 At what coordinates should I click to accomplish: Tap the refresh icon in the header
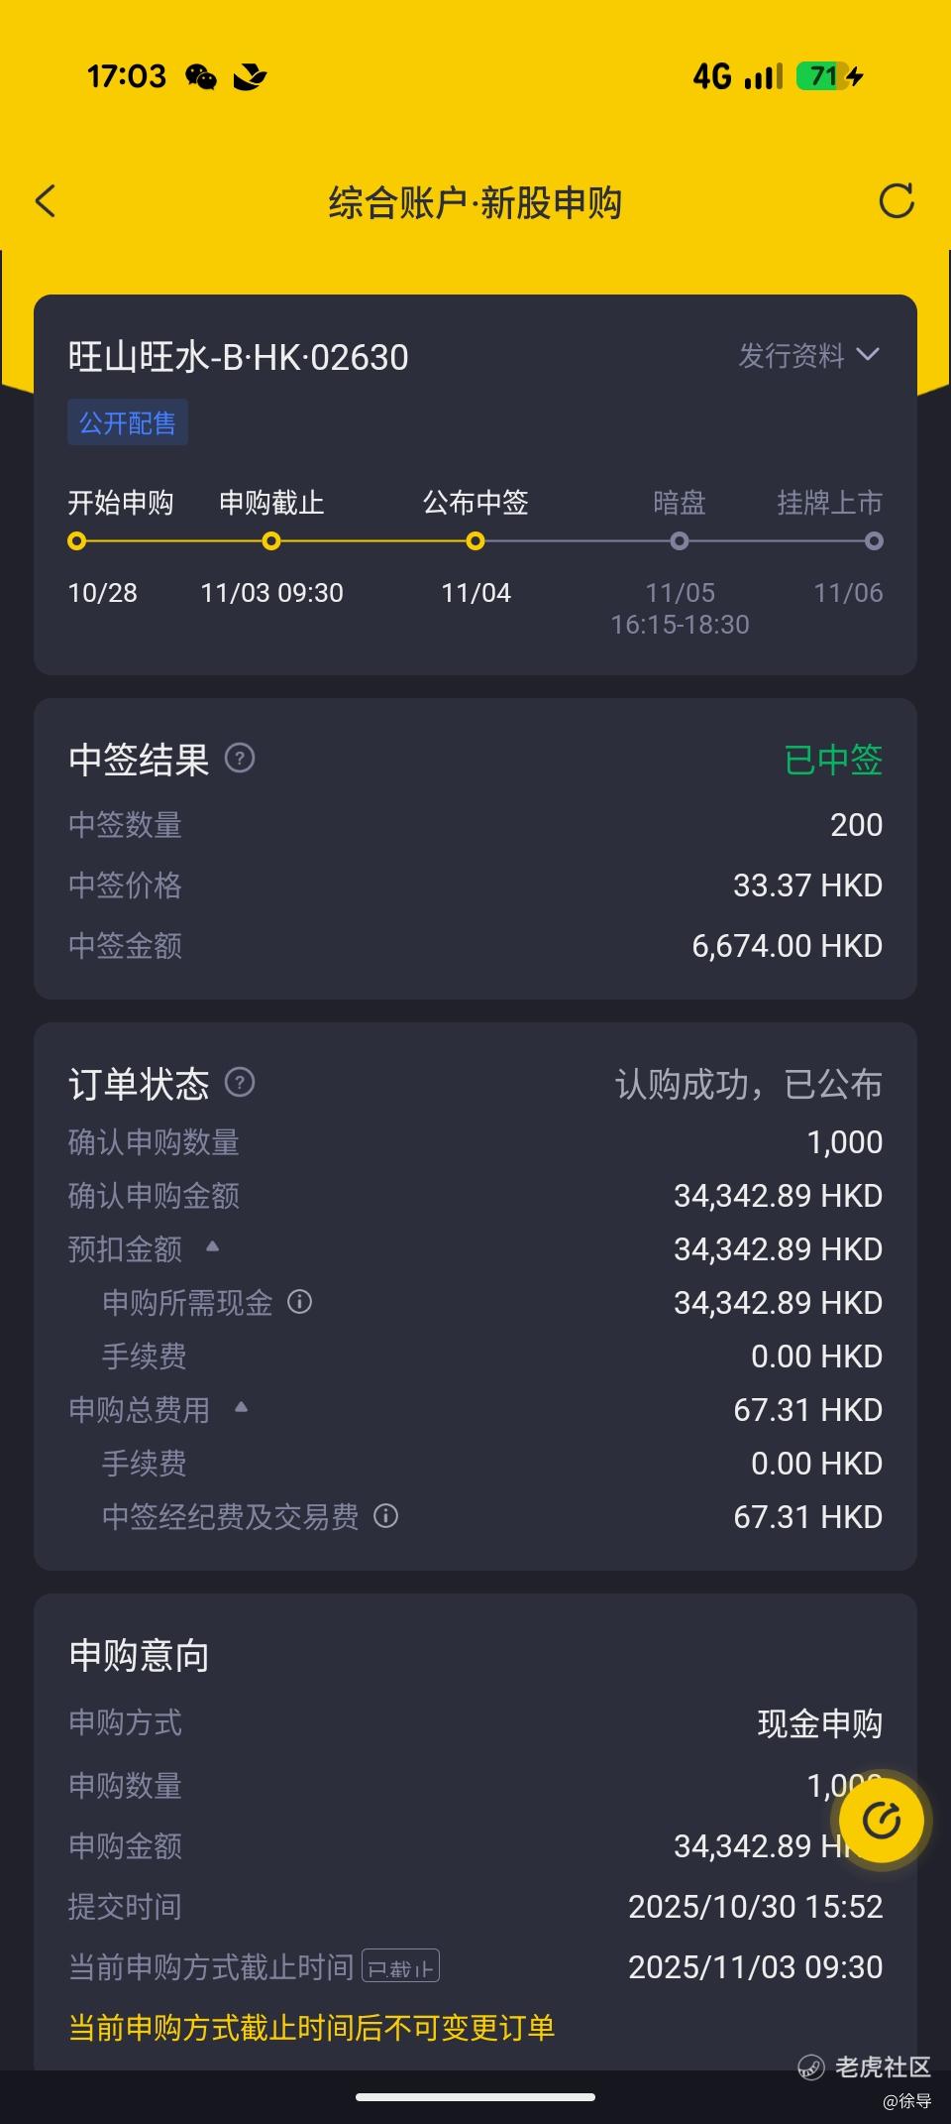click(x=897, y=201)
